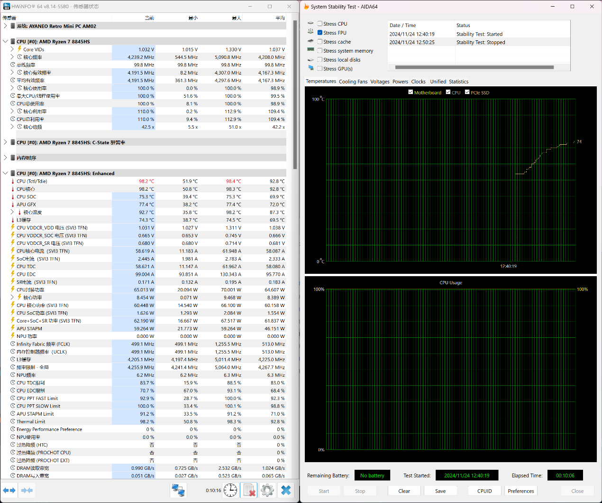602x503 pixels.
Task: Open the Statistics tab
Action: point(458,82)
